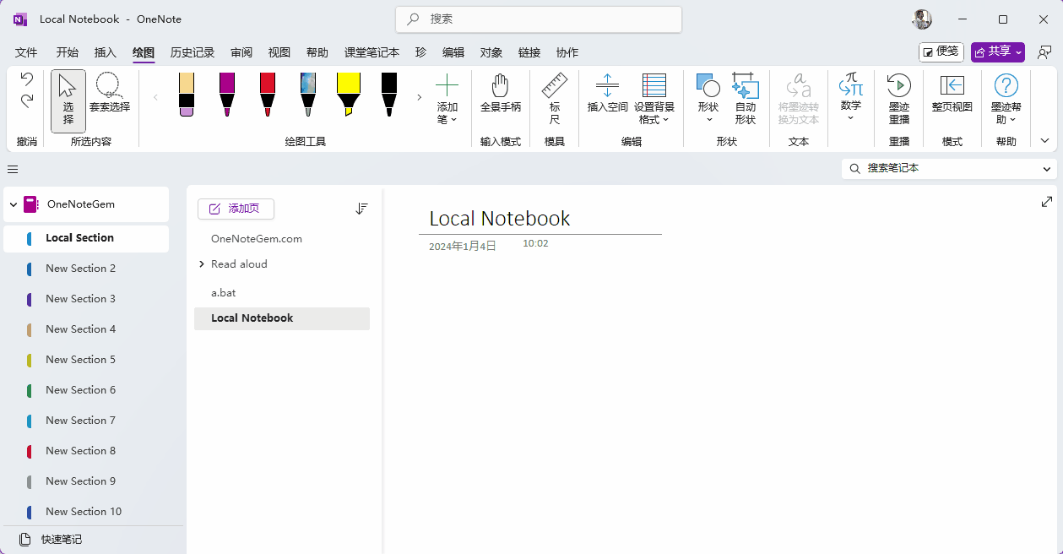The height and width of the screenshot is (554, 1063).
Task: Expand the Read aloud page group
Action: point(202,264)
